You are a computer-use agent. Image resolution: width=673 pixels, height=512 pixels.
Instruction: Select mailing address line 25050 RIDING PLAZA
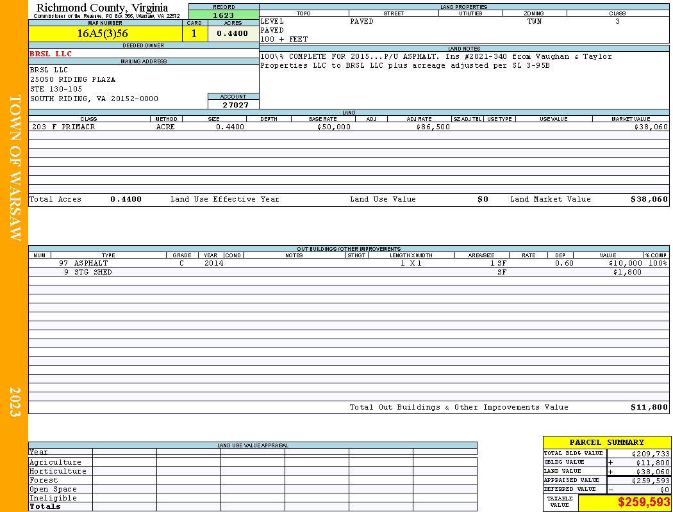72,80
